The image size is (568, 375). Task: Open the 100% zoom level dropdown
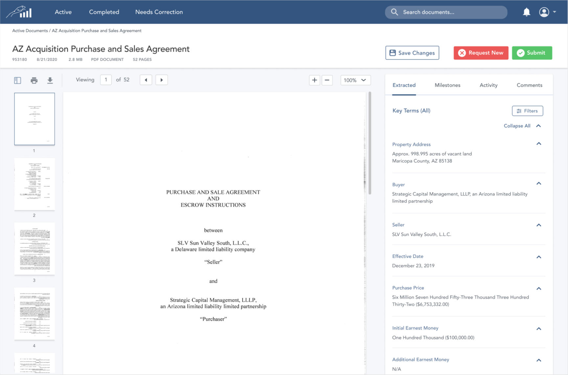point(355,80)
